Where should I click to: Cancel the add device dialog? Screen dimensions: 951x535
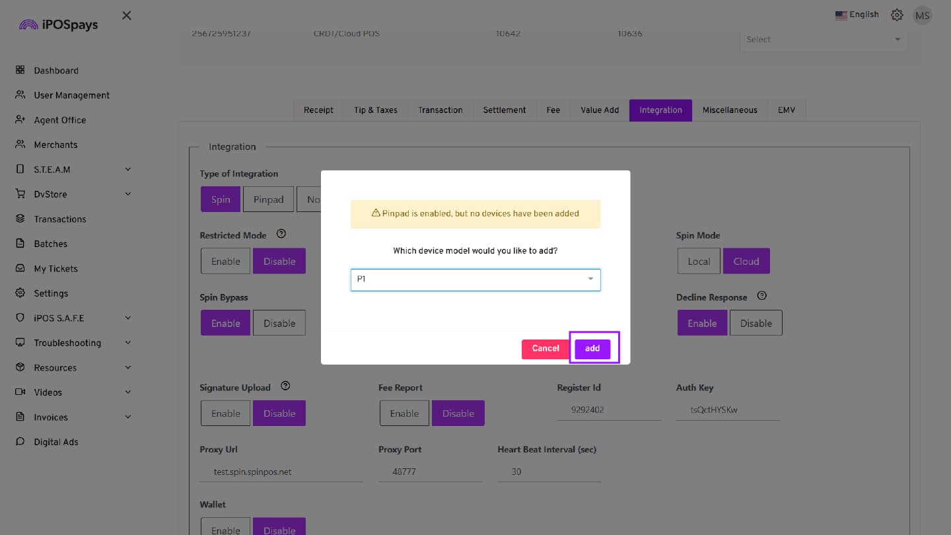tap(545, 349)
